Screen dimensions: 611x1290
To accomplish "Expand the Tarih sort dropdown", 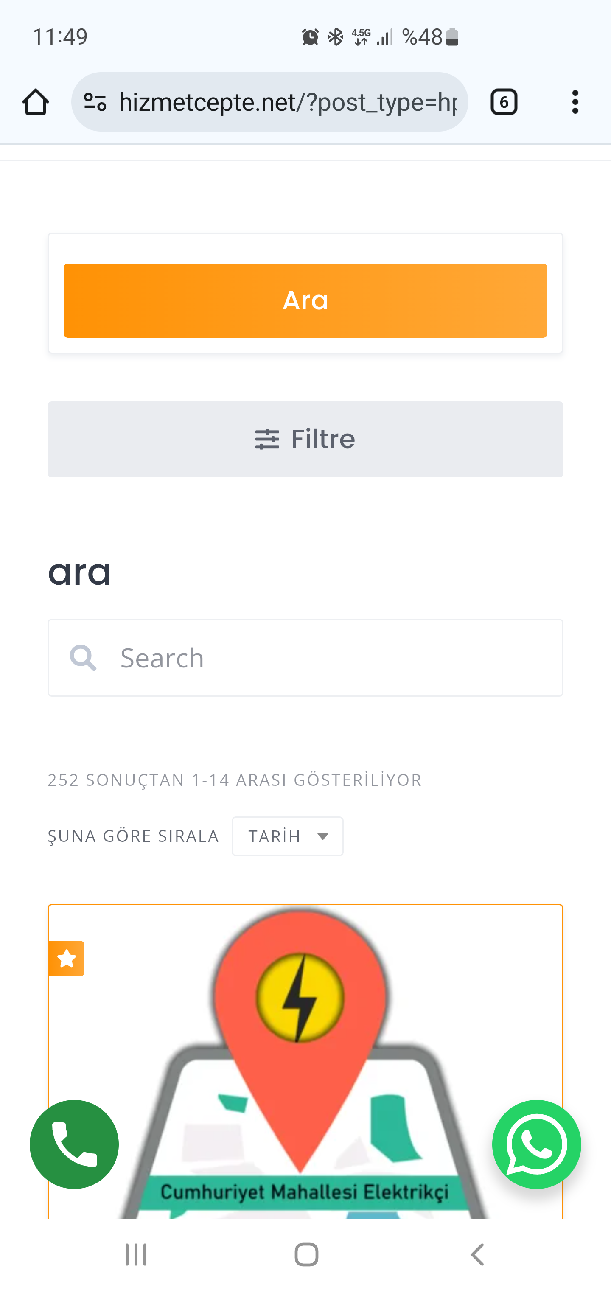I will (x=288, y=836).
